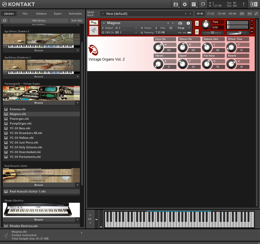Click the Magnus.nki instrument file icon
Image resolution: width=260 pixels, height=244 pixels.
click(x=6, y=114)
